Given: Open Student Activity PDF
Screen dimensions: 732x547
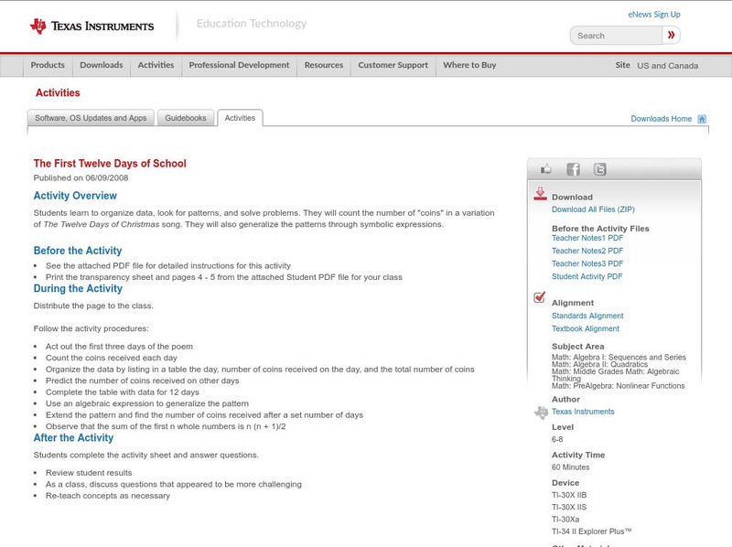Looking at the screenshot, I should pos(587,277).
